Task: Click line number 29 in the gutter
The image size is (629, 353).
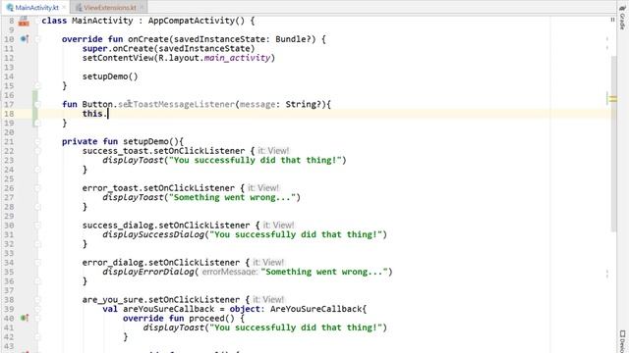Action: pyautogui.click(x=9, y=216)
